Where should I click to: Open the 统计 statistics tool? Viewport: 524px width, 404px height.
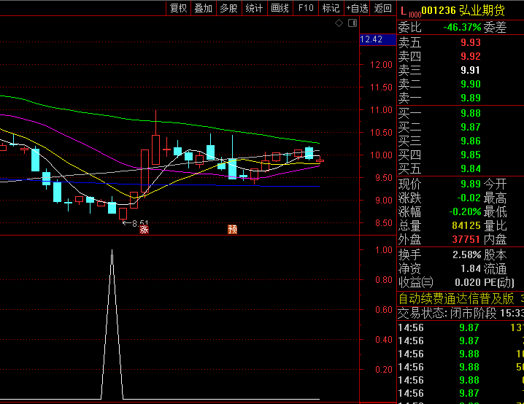tap(254, 8)
